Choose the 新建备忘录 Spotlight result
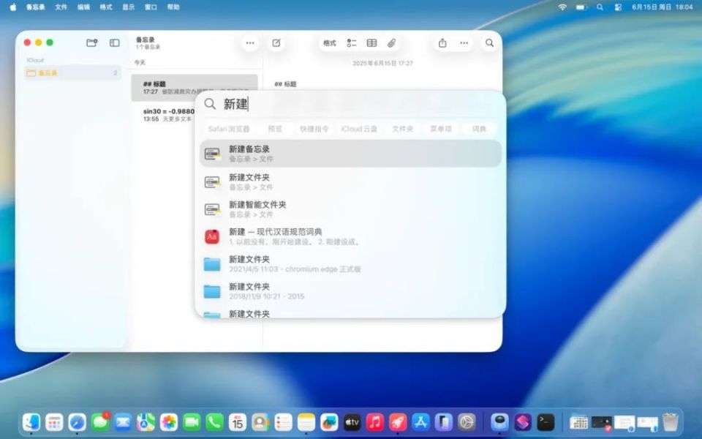 pos(350,154)
